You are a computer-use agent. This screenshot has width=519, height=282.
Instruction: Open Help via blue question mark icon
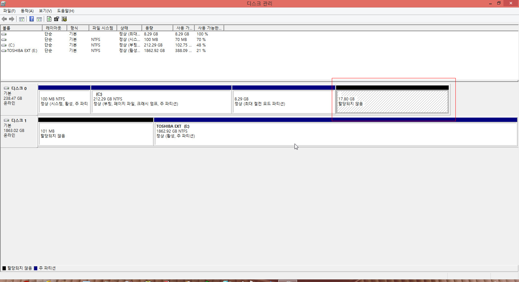point(31,19)
